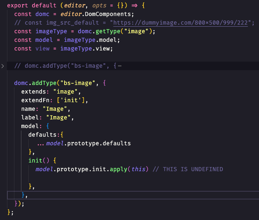Screen dimensions: 259x220
Task: Click the ['init'] array value
Action: tap(71, 100)
